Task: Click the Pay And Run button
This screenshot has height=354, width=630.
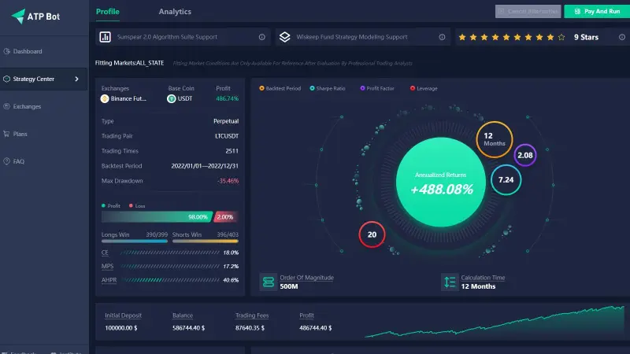Action: [596, 12]
